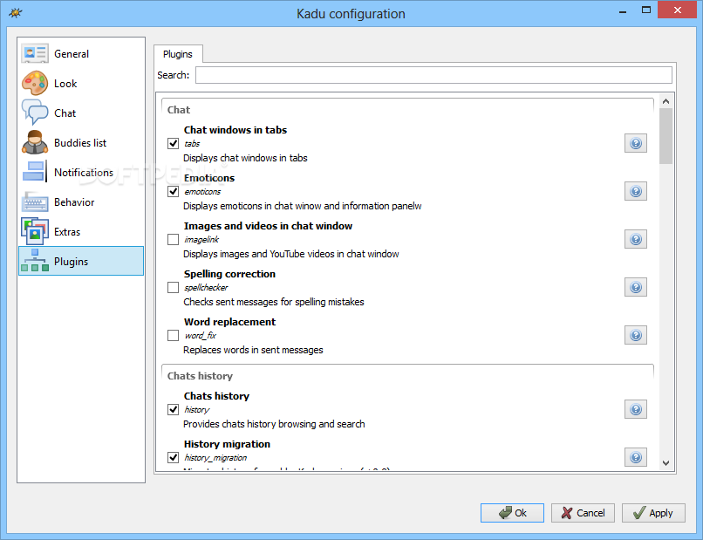Close the Kadu configuration window
This screenshot has height=540, width=703.
click(677, 10)
